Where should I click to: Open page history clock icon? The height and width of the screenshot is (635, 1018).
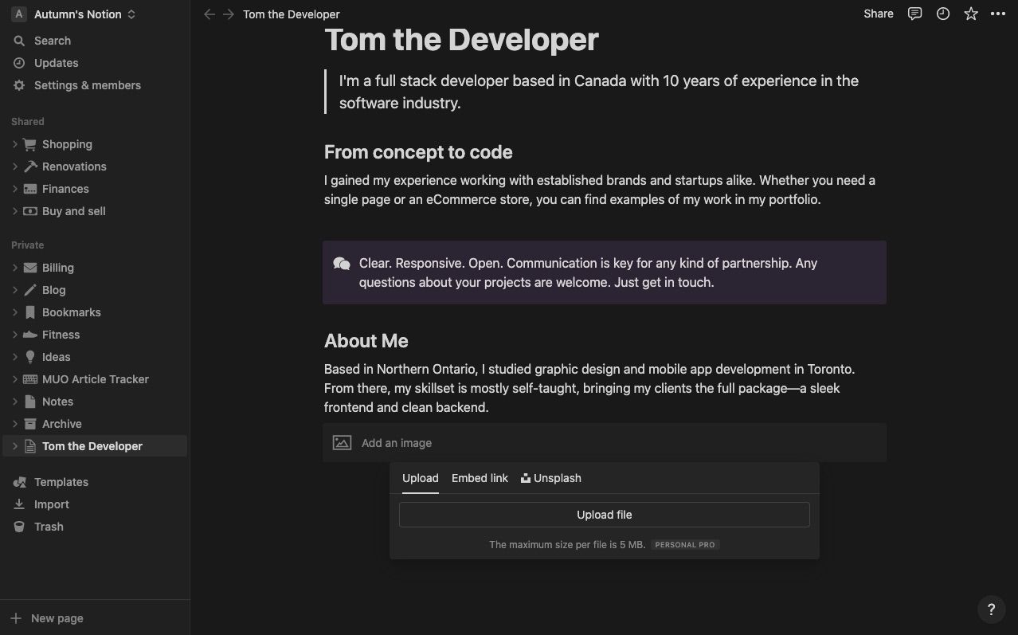click(x=943, y=14)
